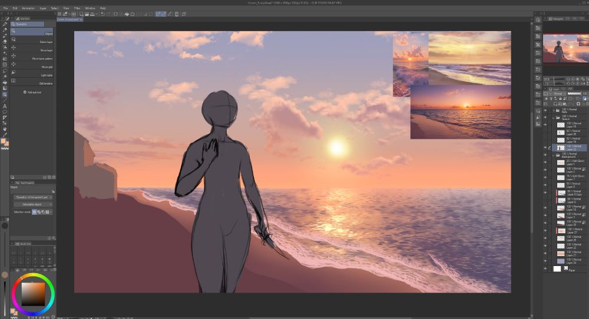The height and width of the screenshot is (319, 589).
Task: Collapse the Background layer folder
Action: tap(554, 155)
